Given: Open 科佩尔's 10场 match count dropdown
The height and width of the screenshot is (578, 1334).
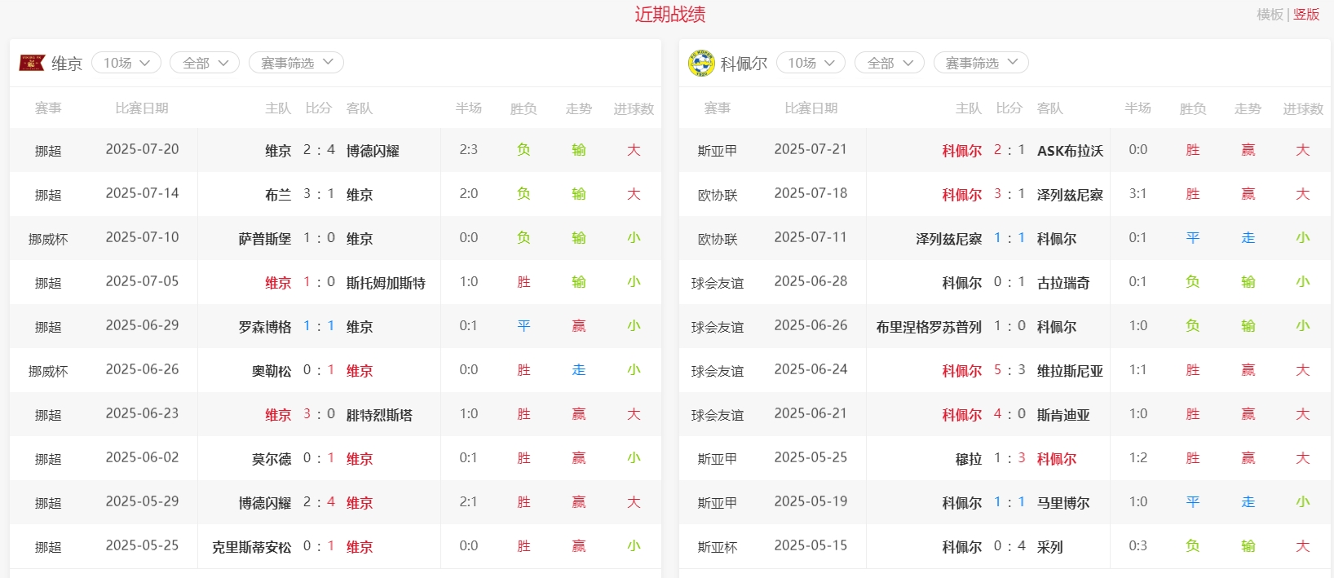Looking at the screenshot, I should [811, 63].
